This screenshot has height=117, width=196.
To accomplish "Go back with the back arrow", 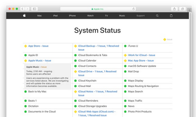I will [22, 9].
